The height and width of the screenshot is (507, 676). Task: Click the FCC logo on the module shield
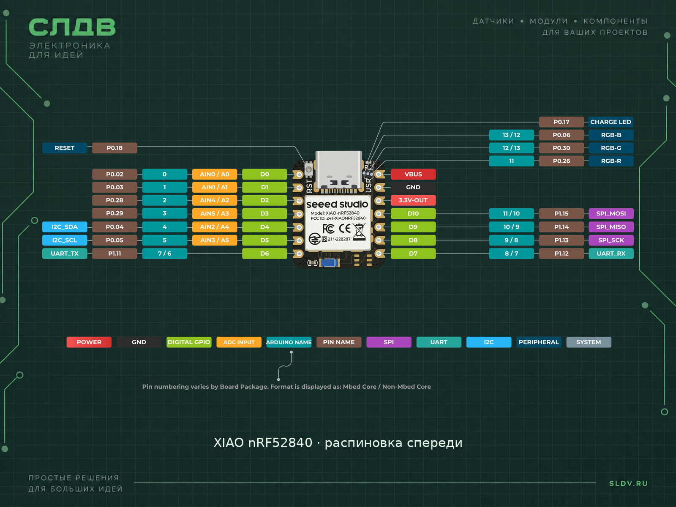click(x=328, y=229)
